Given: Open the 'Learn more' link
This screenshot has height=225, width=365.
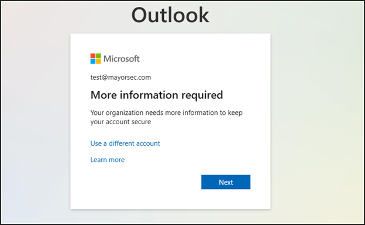Looking at the screenshot, I should [107, 160].
